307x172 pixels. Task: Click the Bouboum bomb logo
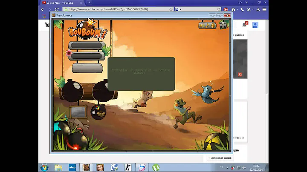[x=87, y=30]
